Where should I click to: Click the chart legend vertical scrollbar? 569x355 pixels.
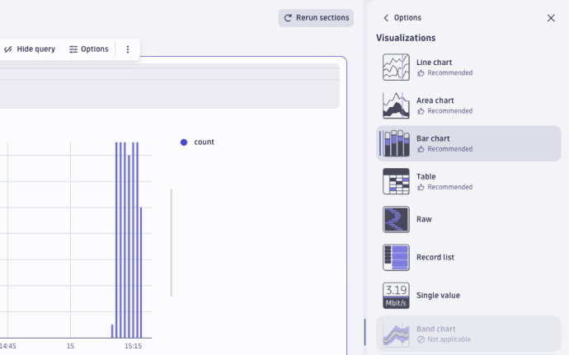pos(171,243)
